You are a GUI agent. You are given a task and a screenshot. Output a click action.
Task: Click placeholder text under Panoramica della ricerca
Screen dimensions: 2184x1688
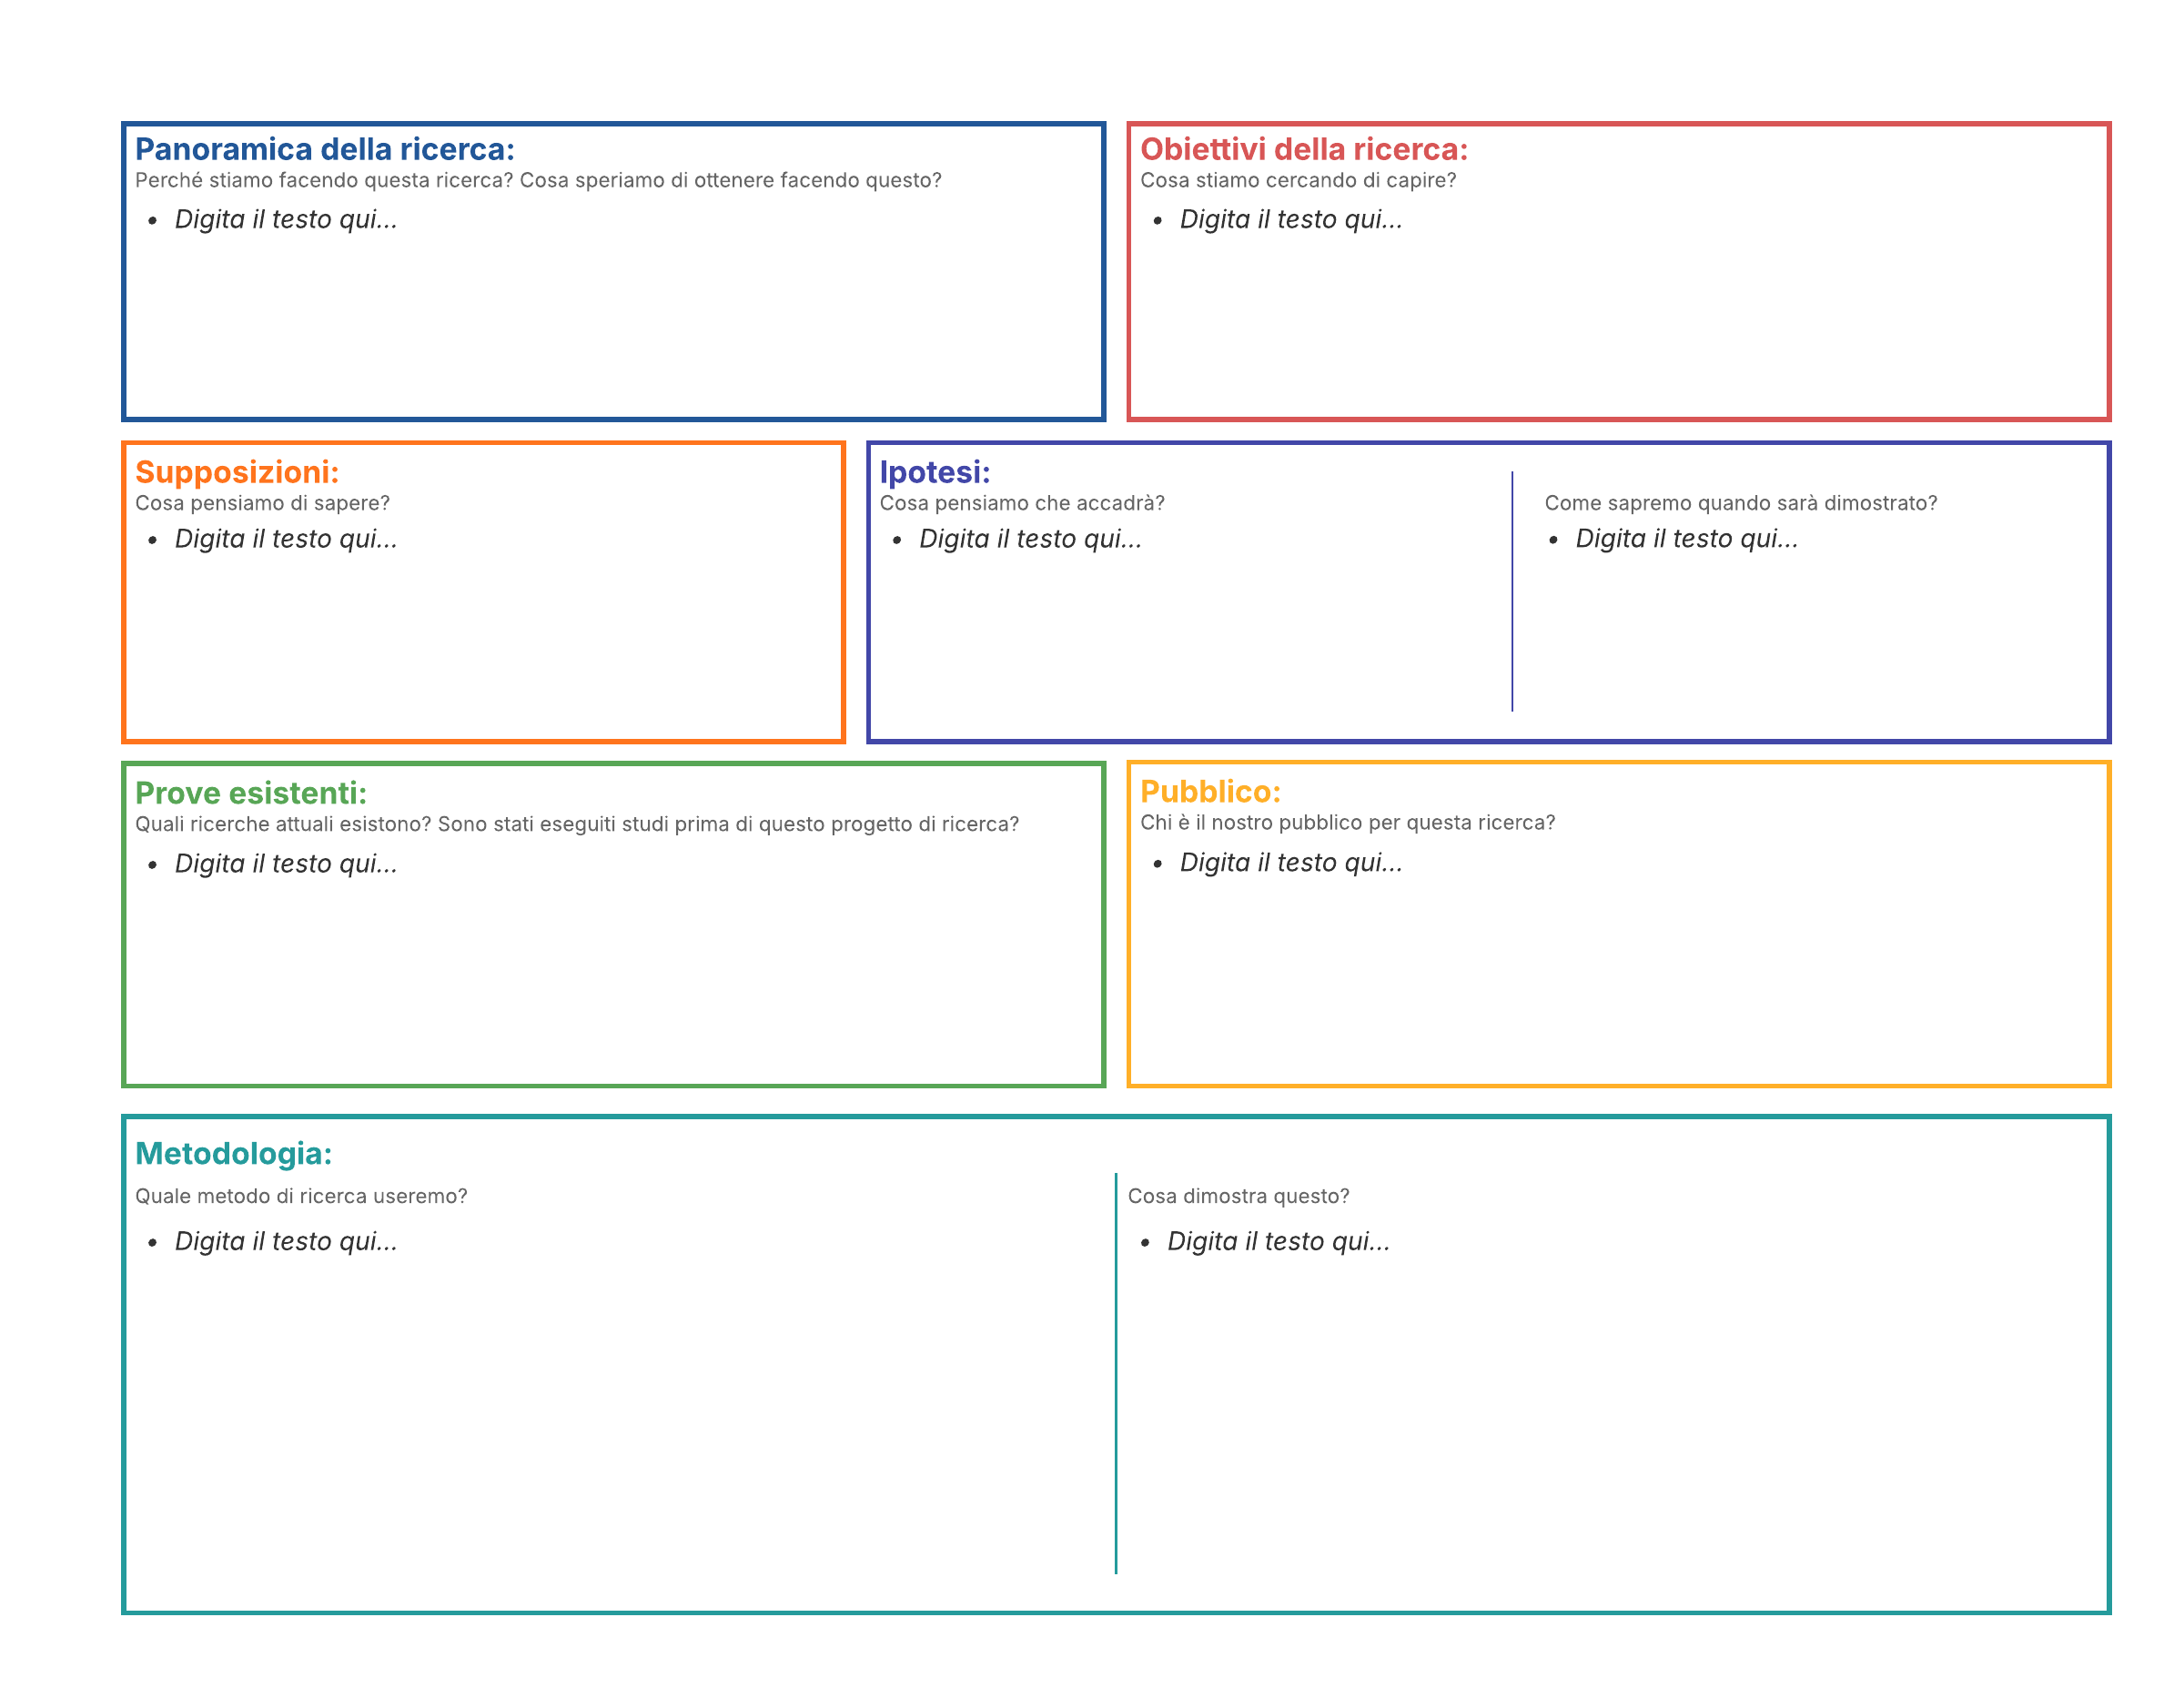[286, 219]
